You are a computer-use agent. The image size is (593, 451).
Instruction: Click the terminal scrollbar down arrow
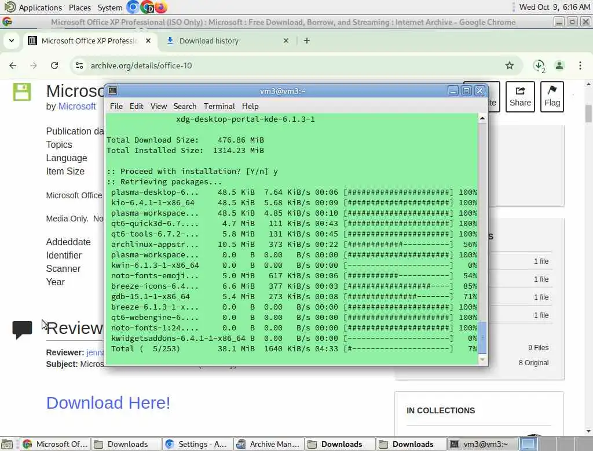coord(482,359)
